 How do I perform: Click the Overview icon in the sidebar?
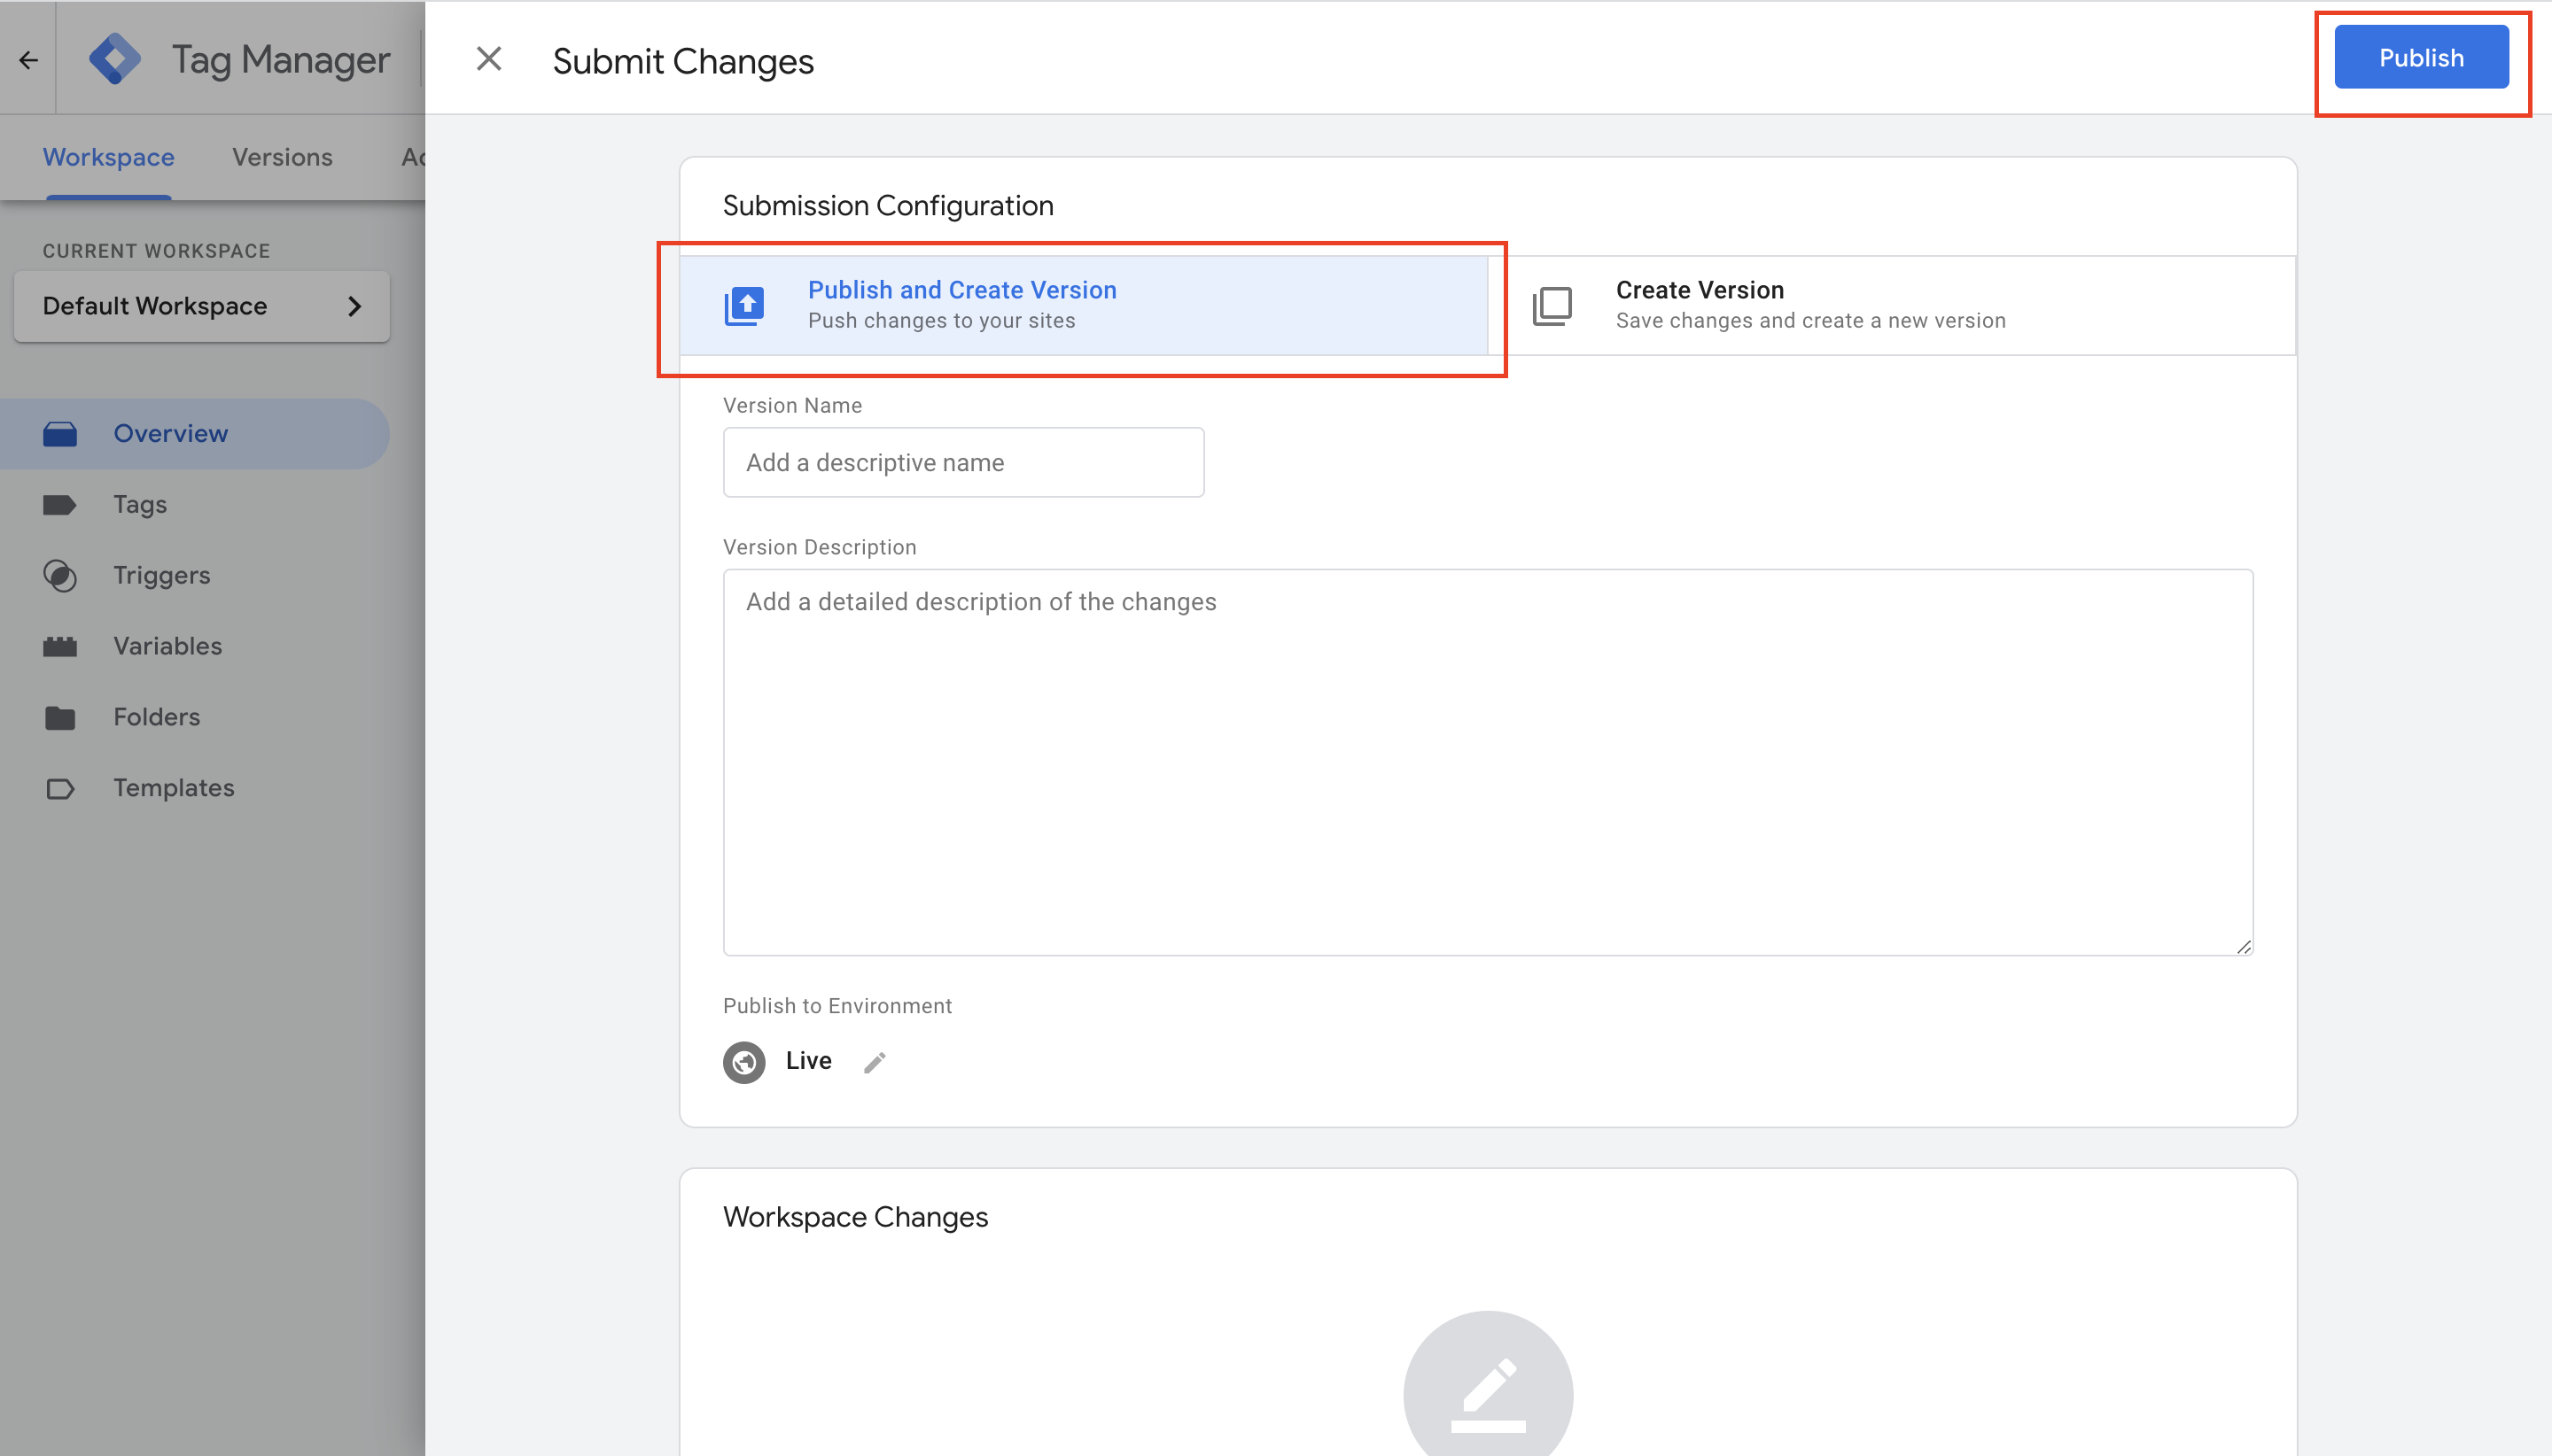(60, 434)
